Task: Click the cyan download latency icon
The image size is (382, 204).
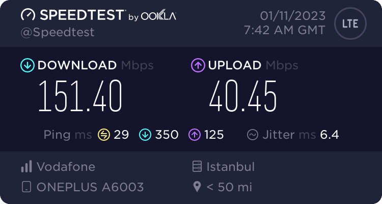Action: coord(145,135)
